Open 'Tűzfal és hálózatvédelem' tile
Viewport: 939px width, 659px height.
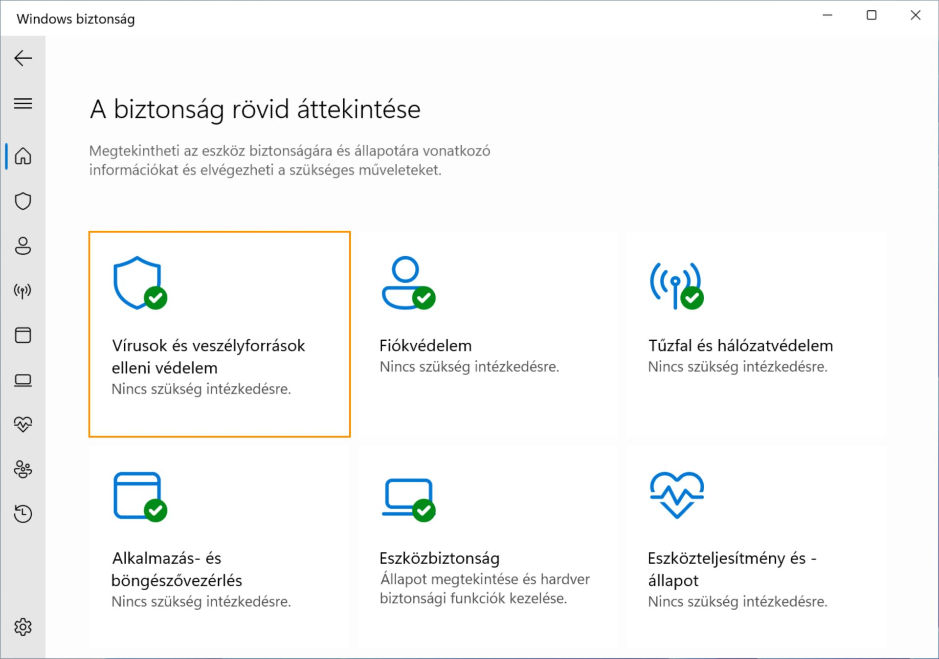pyautogui.click(x=756, y=335)
